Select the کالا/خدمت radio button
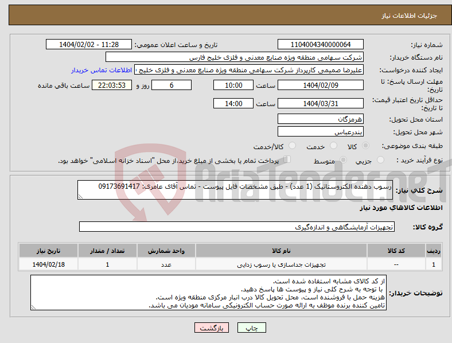The height and width of the screenshot is (343, 452). click(293, 146)
